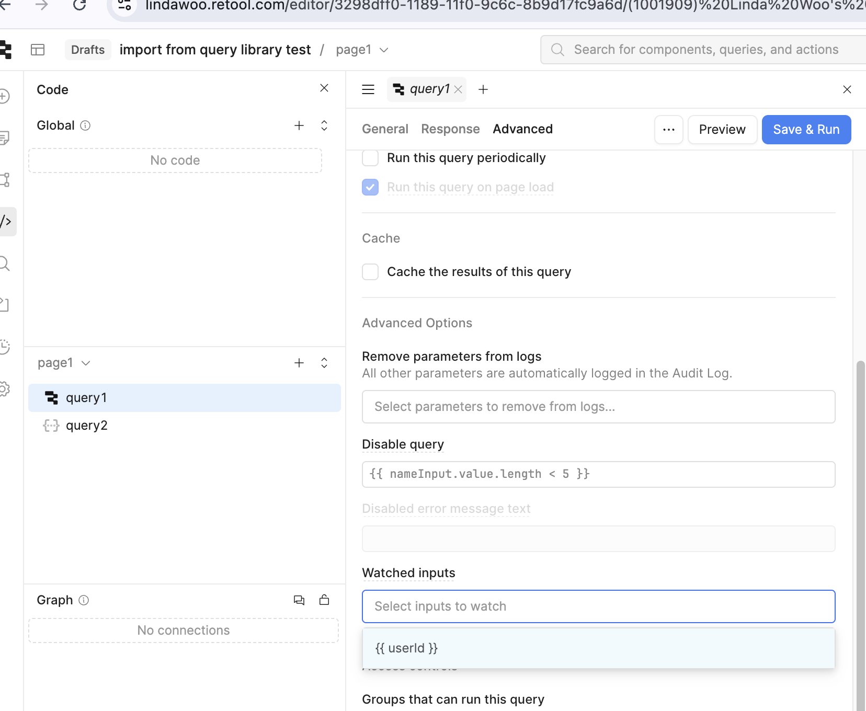Toggle Run this query on page load checkbox

tap(370, 187)
